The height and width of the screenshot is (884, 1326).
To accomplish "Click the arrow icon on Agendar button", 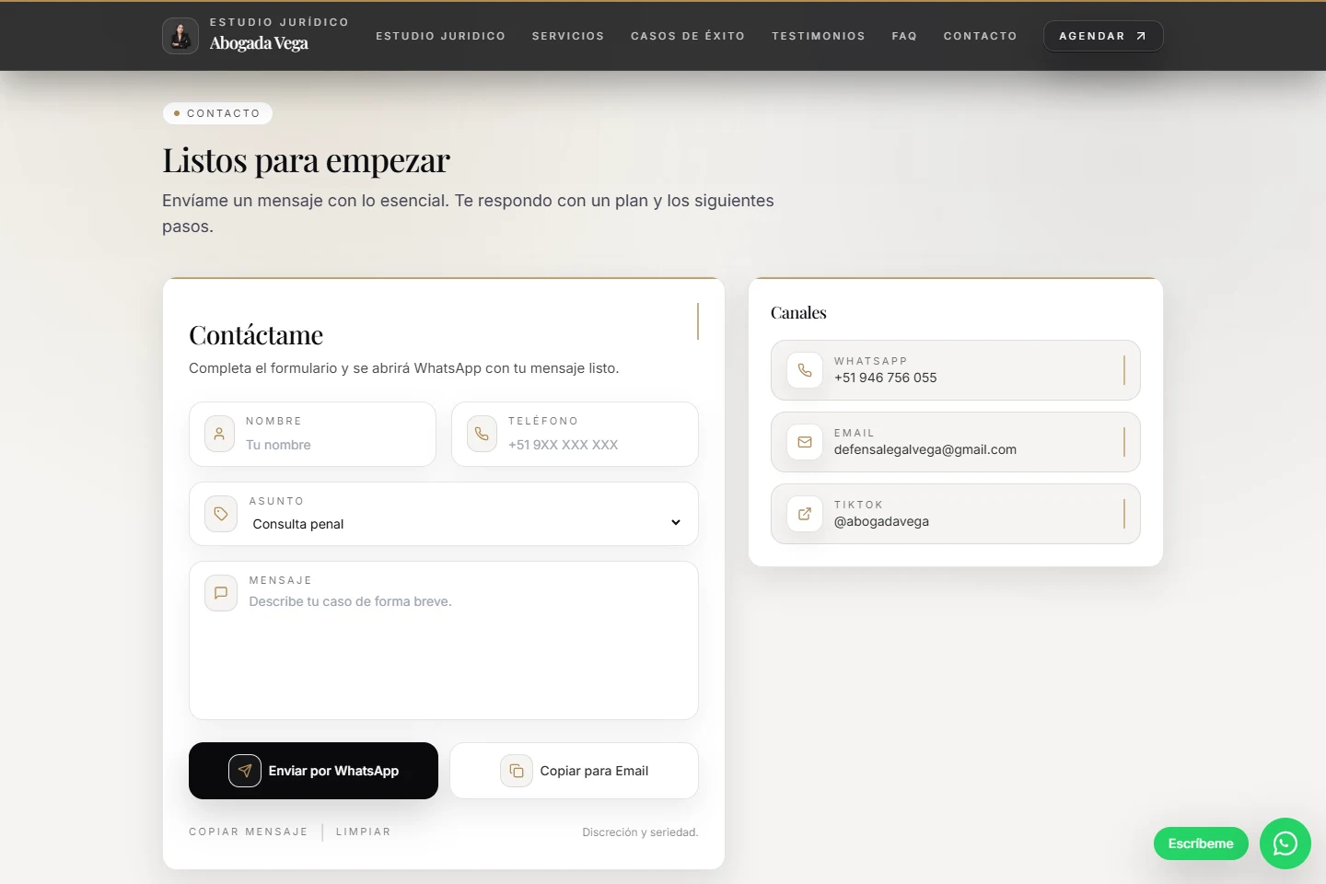I will (1141, 36).
